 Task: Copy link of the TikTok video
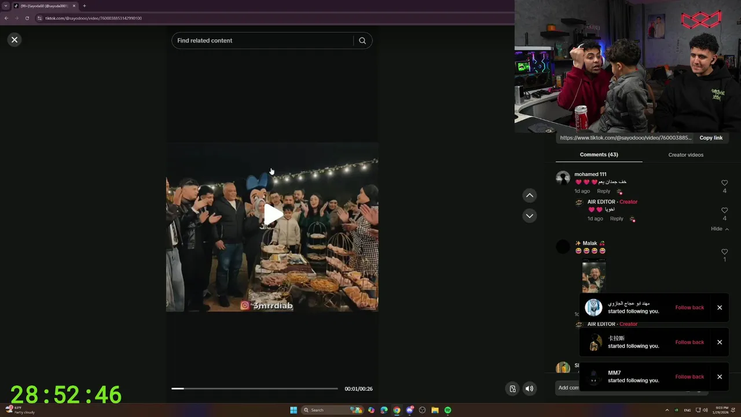pos(711,138)
